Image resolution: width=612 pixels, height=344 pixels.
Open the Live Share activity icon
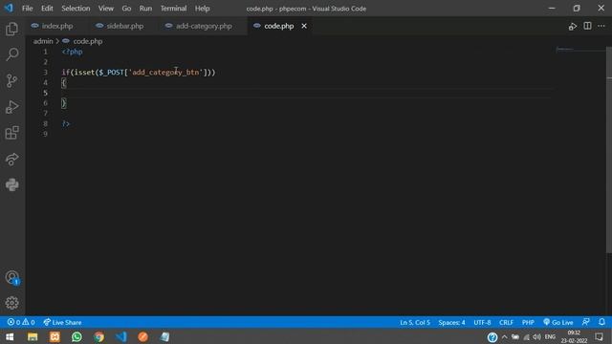click(x=12, y=159)
